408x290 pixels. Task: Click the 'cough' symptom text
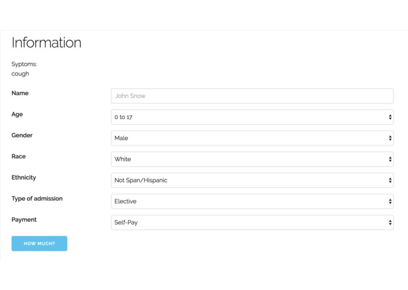coord(21,74)
